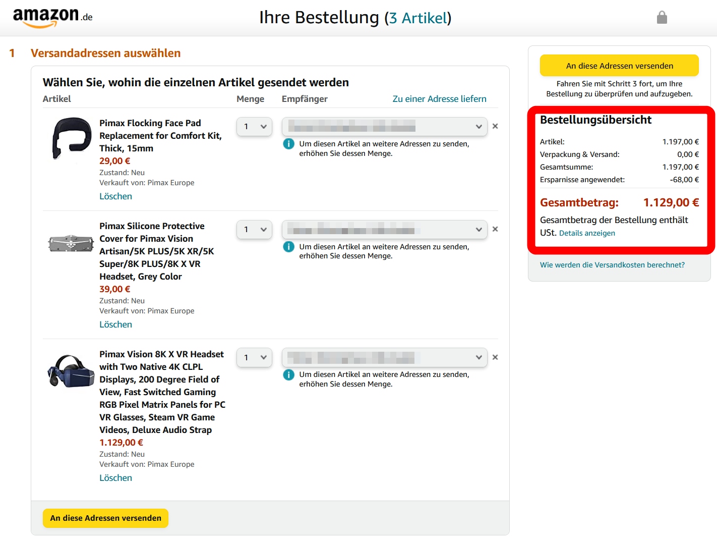The image size is (717, 545).
Task: Click top 'An diese Adressen versenden' button
Action: 619,66
